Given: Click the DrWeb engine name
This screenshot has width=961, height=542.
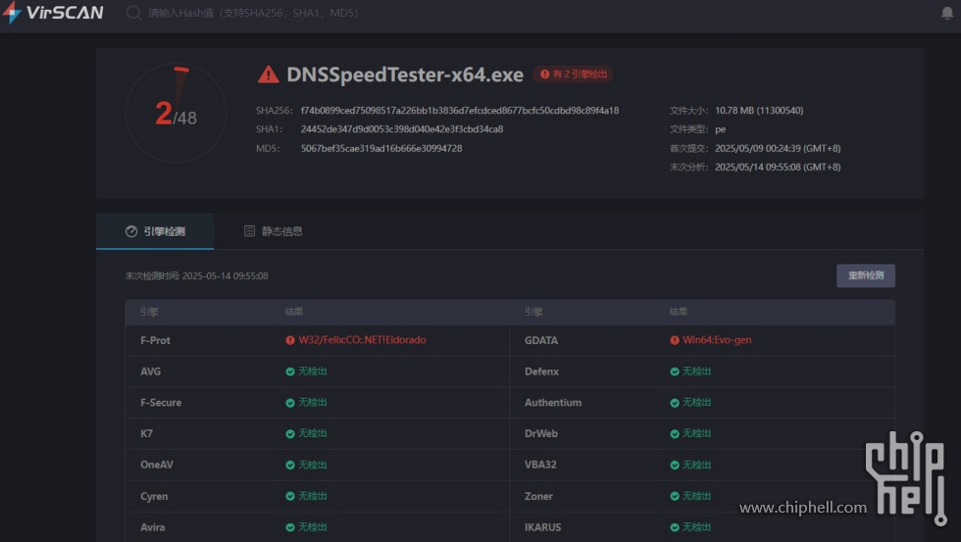Looking at the screenshot, I should pyautogui.click(x=541, y=433).
